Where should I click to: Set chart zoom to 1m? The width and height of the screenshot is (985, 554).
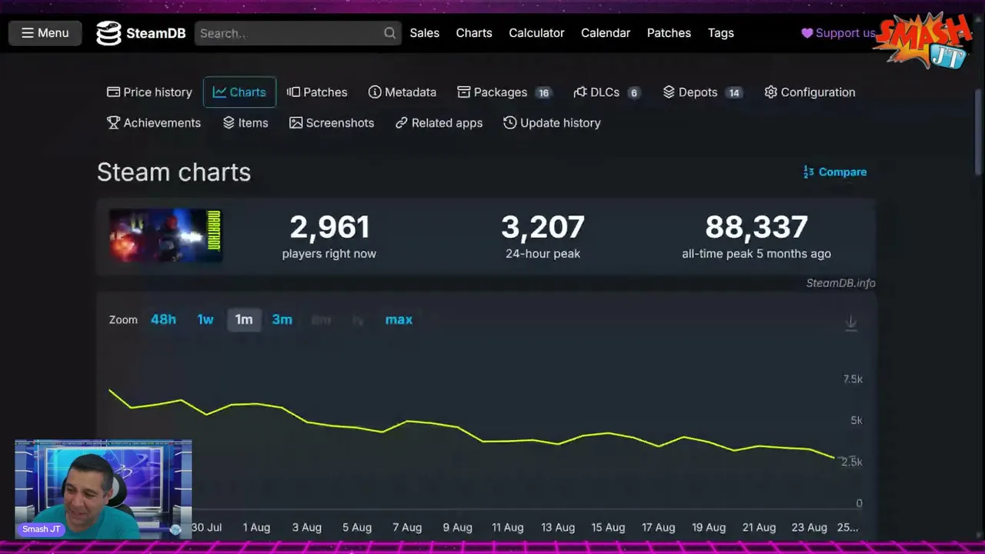(244, 319)
